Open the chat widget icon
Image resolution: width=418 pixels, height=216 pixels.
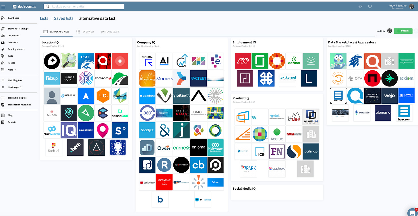click(412, 212)
